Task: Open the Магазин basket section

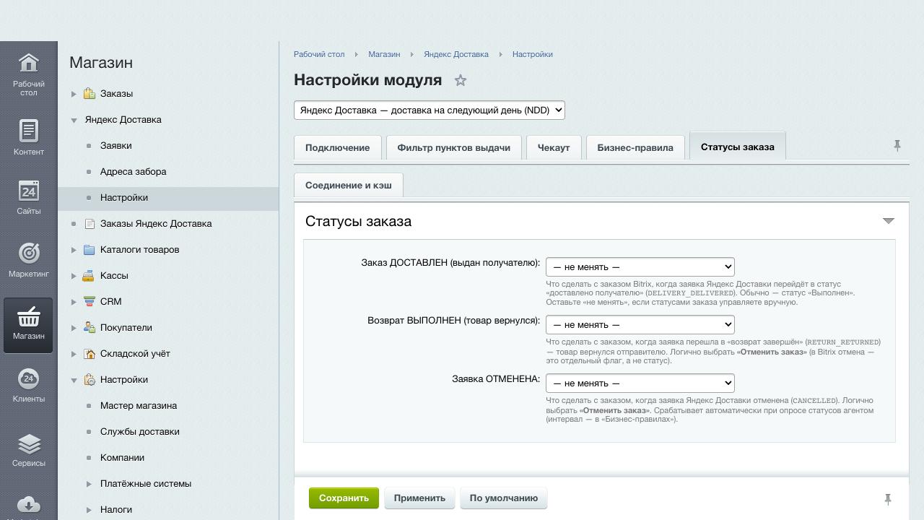Action: (28, 325)
